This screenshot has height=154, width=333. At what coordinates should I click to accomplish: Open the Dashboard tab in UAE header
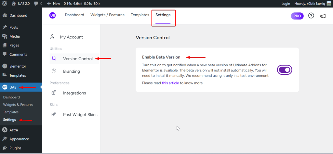(x=74, y=15)
